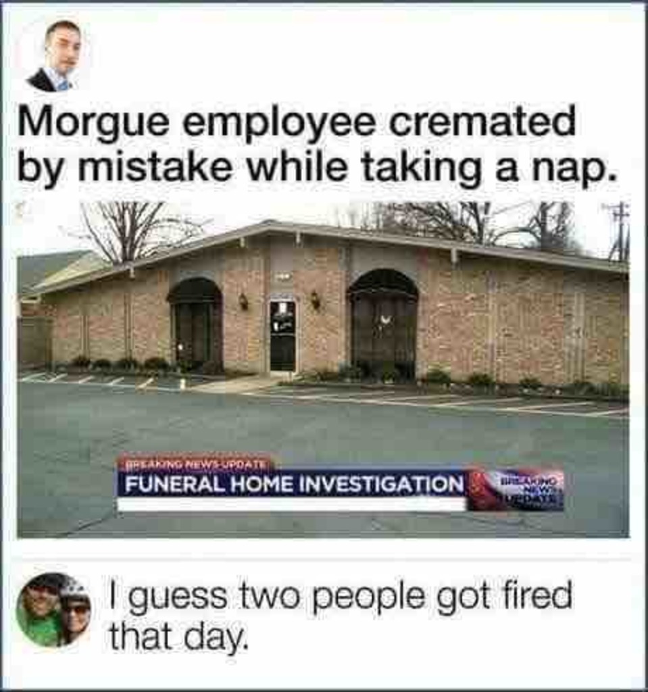The width and height of the screenshot is (648, 692).
Task: Click the utility pole behind the roof
Action: pyautogui.click(x=620, y=232)
